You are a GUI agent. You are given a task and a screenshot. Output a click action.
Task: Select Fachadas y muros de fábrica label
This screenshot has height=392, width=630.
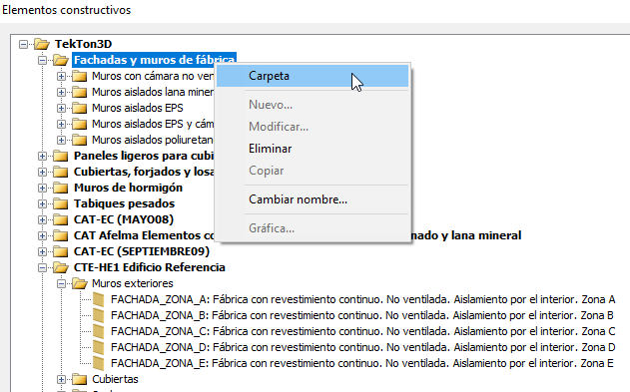tap(155, 60)
